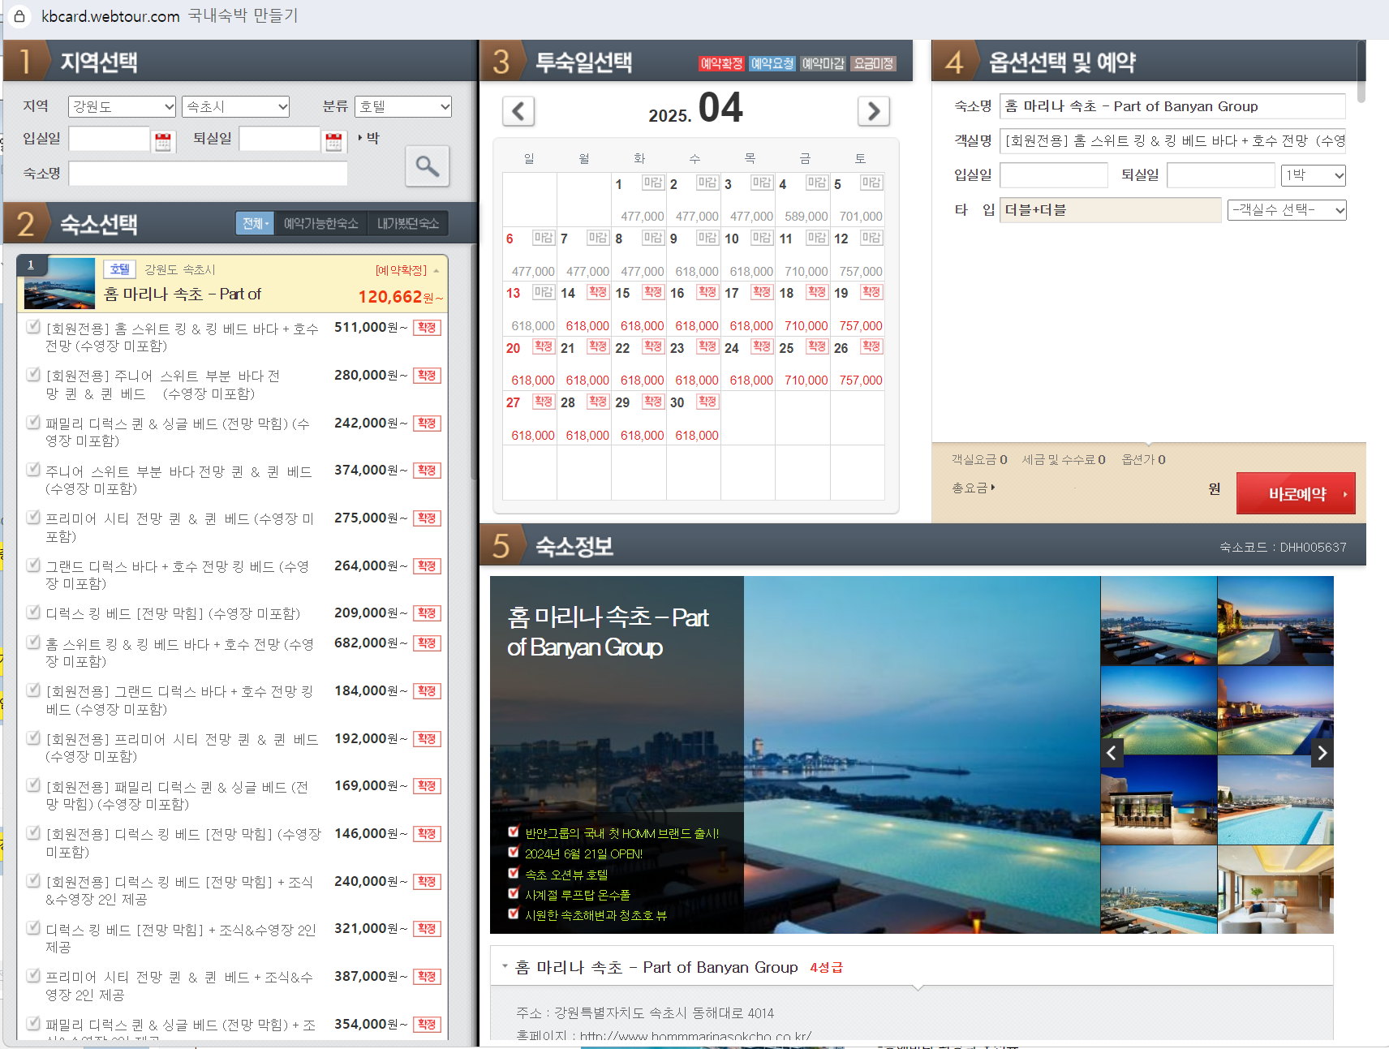The width and height of the screenshot is (1389, 1049).
Task: Check the 682,000원 홈 스위트 킹 room option
Action: pos(33,642)
